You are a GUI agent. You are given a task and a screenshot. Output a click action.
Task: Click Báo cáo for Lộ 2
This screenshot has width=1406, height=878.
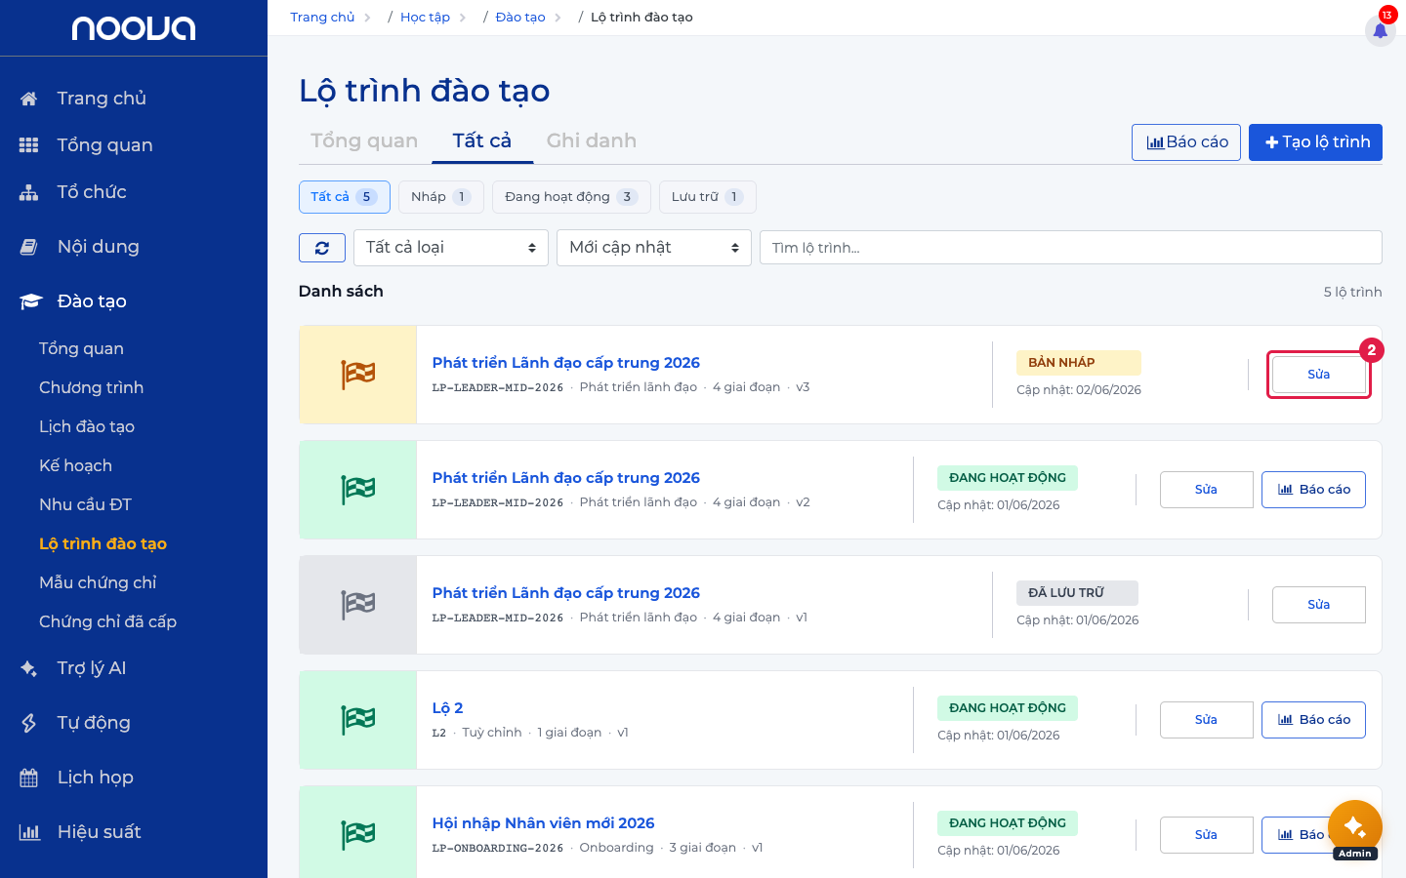[1313, 720]
